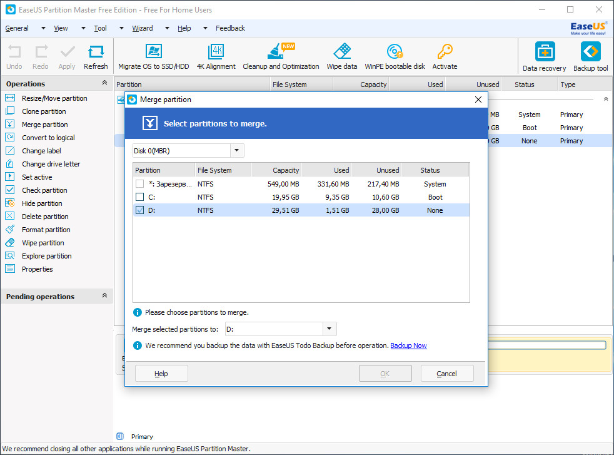Sort dialog list by Unused column
Image resolution: width=614 pixels, height=455 pixels.
point(376,170)
